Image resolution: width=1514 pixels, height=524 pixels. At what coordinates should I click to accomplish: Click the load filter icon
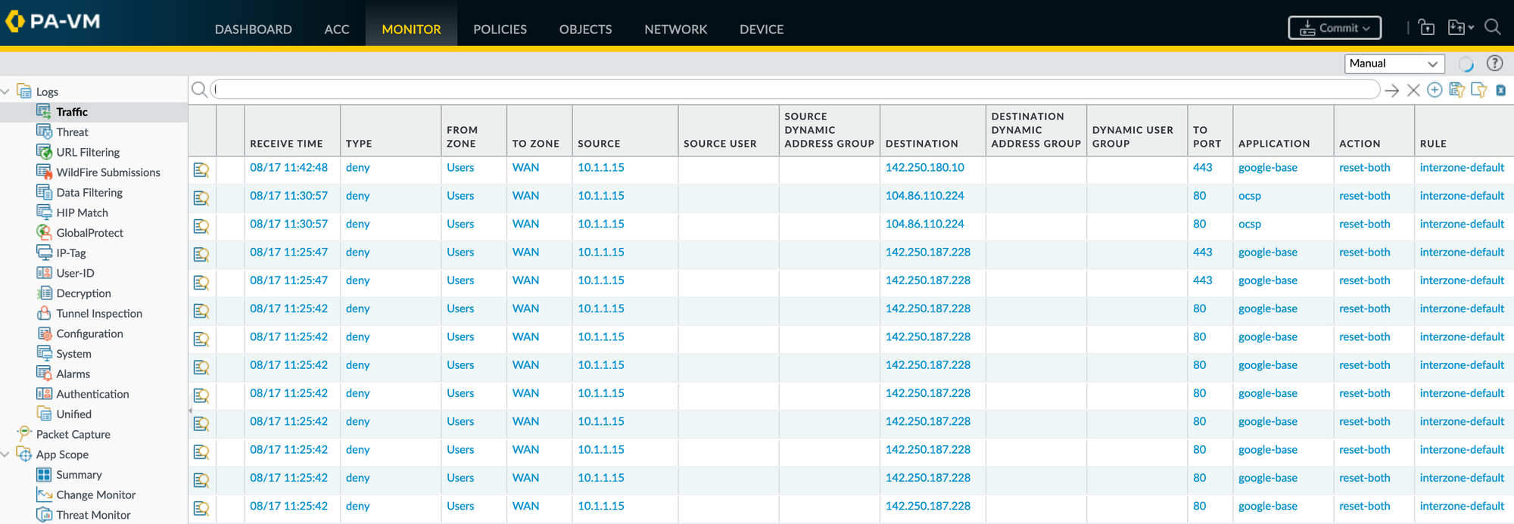(1478, 90)
